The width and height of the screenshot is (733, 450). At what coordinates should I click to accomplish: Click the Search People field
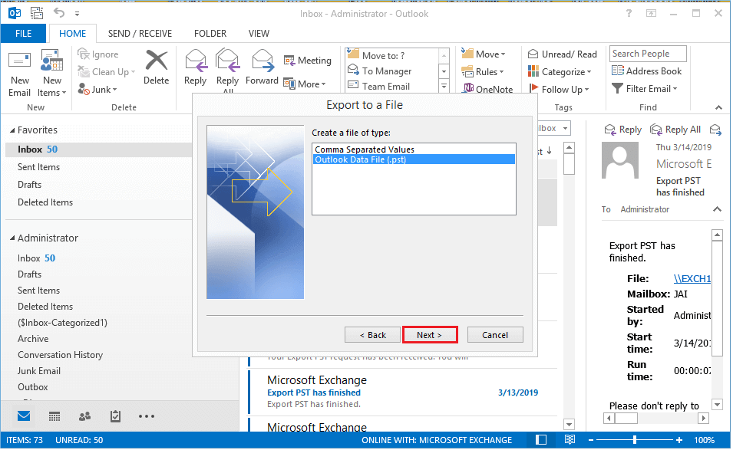pyautogui.click(x=648, y=54)
